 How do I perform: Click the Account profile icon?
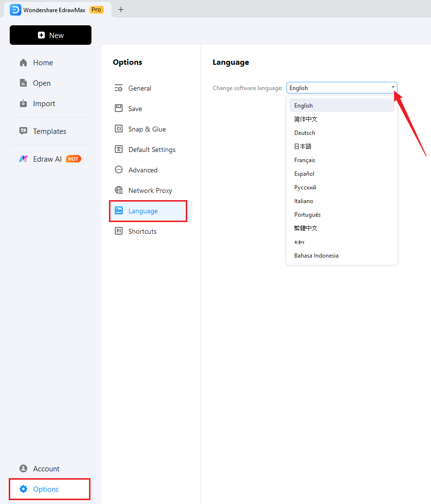(x=23, y=468)
